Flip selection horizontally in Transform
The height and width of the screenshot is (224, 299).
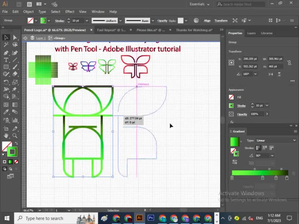pos(271,74)
